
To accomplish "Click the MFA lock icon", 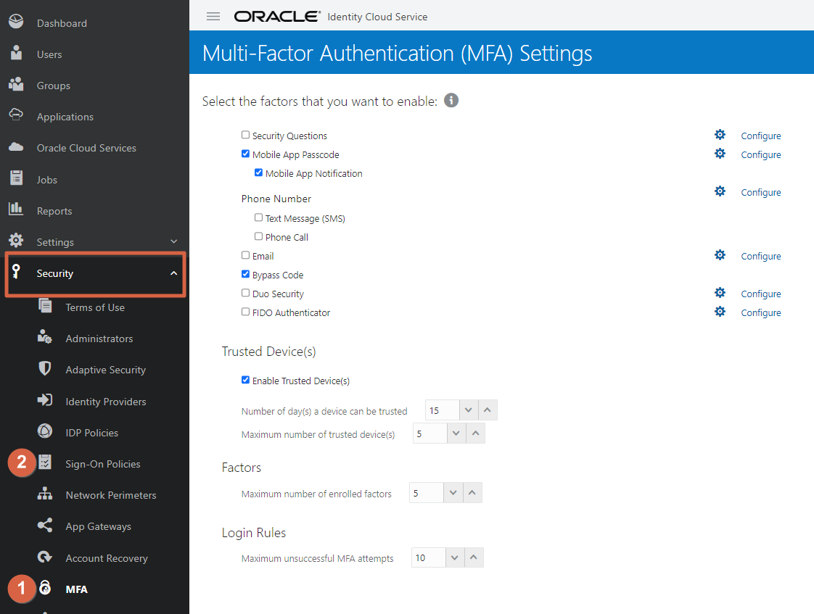I will click(45, 588).
